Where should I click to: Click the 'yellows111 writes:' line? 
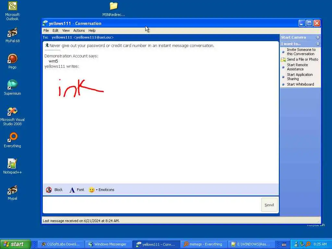[x=62, y=66]
